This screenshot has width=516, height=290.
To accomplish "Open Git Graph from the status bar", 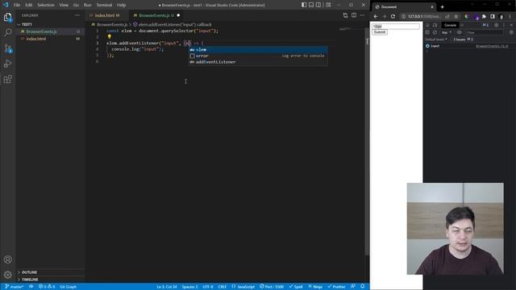I will tap(68, 287).
